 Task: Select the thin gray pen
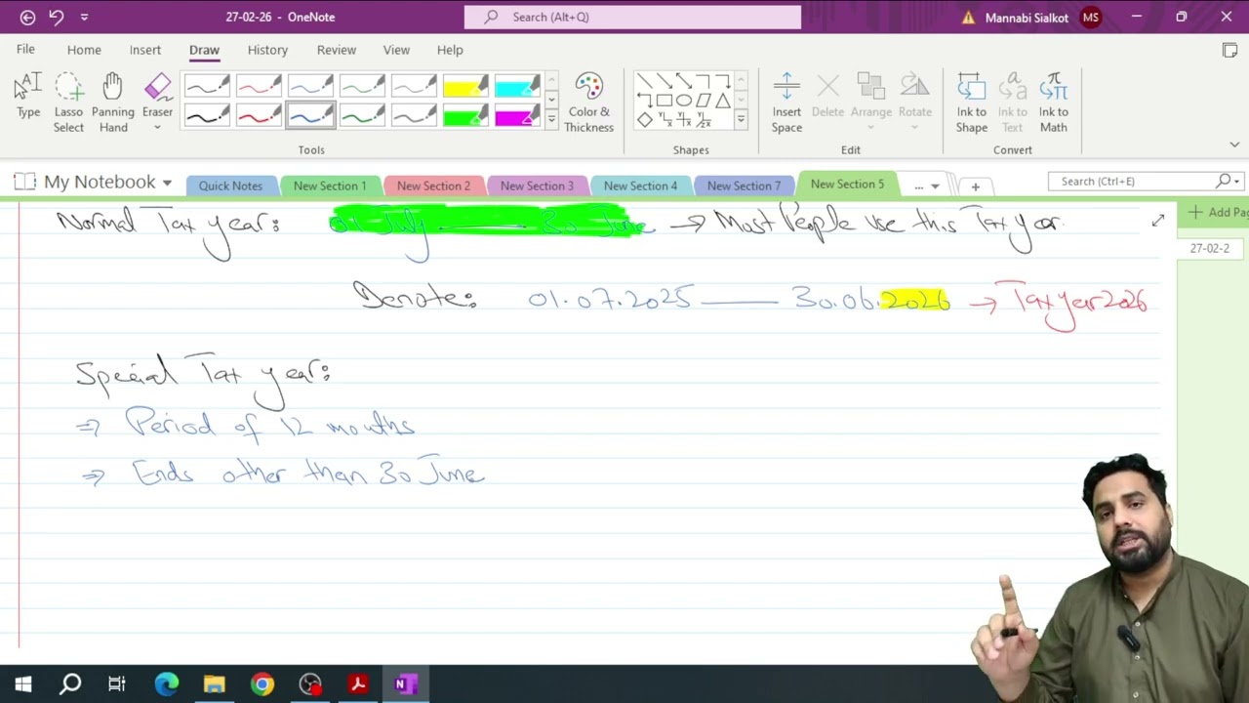pos(414,86)
